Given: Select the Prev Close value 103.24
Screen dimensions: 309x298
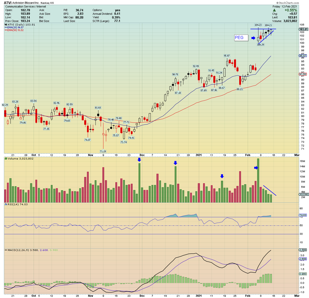Looking at the screenshot, I should pos(25,21).
